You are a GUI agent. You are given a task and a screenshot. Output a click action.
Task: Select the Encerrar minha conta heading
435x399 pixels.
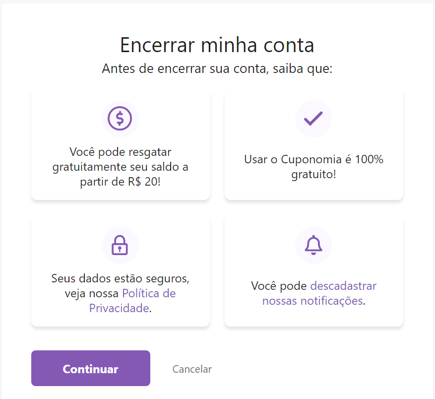click(217, 45)
